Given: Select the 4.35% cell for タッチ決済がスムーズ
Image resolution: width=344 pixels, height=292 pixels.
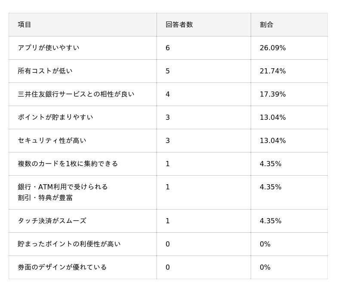Looking at the screenshot, I should coord(270,221).
